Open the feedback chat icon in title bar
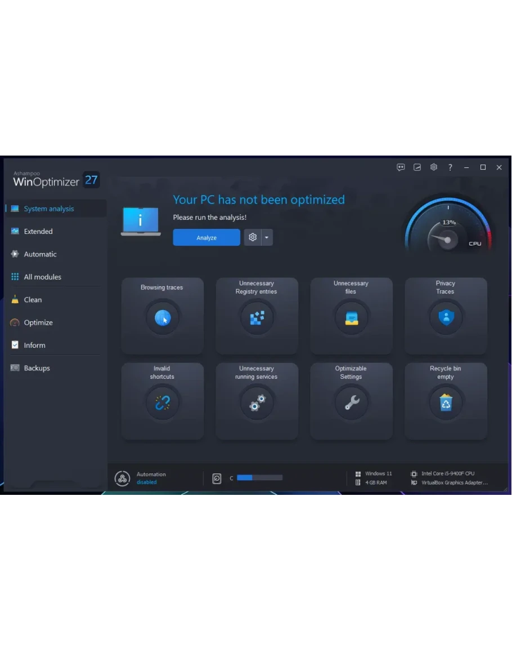This screenshot has width=512, height=651. coord(401,167)
